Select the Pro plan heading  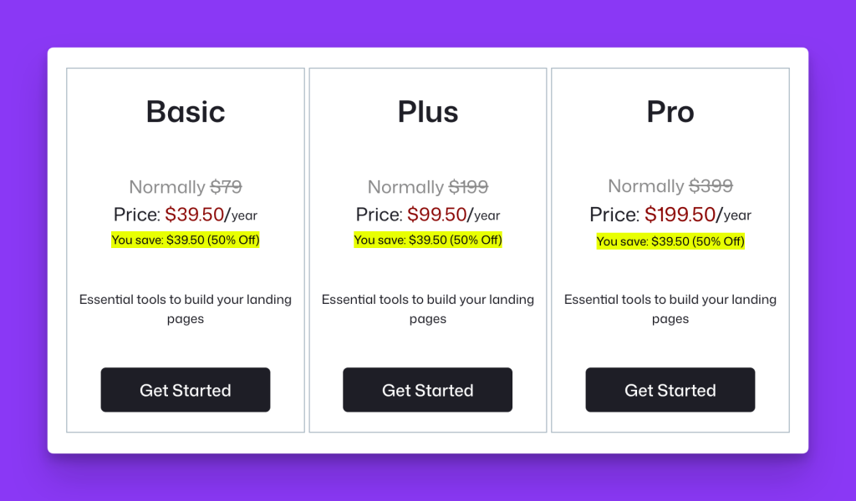(670, 112)
